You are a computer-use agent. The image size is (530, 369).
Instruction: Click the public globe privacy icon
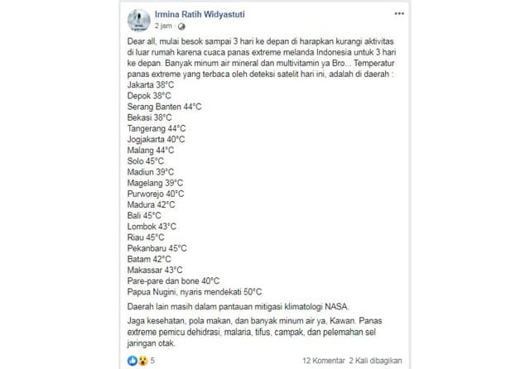pos(182,26)
